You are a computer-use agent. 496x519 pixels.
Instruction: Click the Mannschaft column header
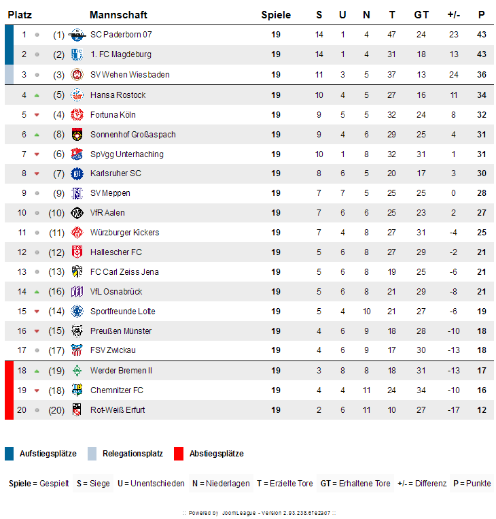[x=118, y=15]
